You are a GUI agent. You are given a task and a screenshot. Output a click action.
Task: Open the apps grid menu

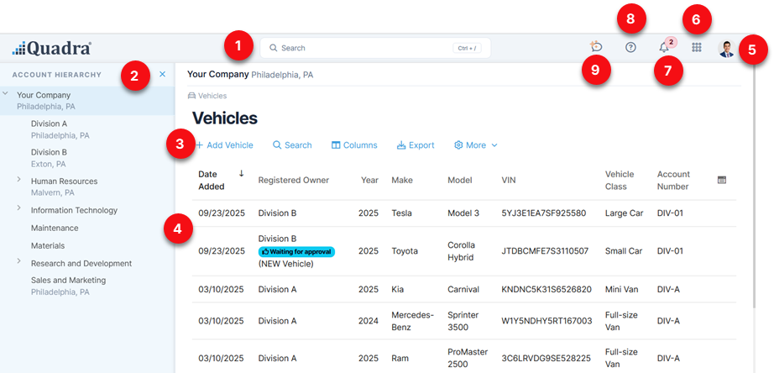click(x=697, y=48)
